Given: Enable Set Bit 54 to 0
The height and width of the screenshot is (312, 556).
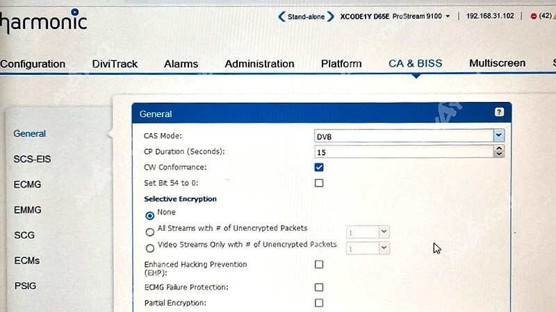Looking at the screenshot, I should [319, 183].
